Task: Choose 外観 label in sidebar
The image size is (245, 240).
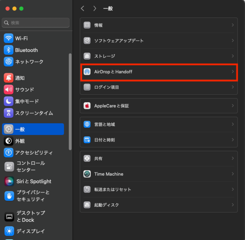Action: [20, 141]
